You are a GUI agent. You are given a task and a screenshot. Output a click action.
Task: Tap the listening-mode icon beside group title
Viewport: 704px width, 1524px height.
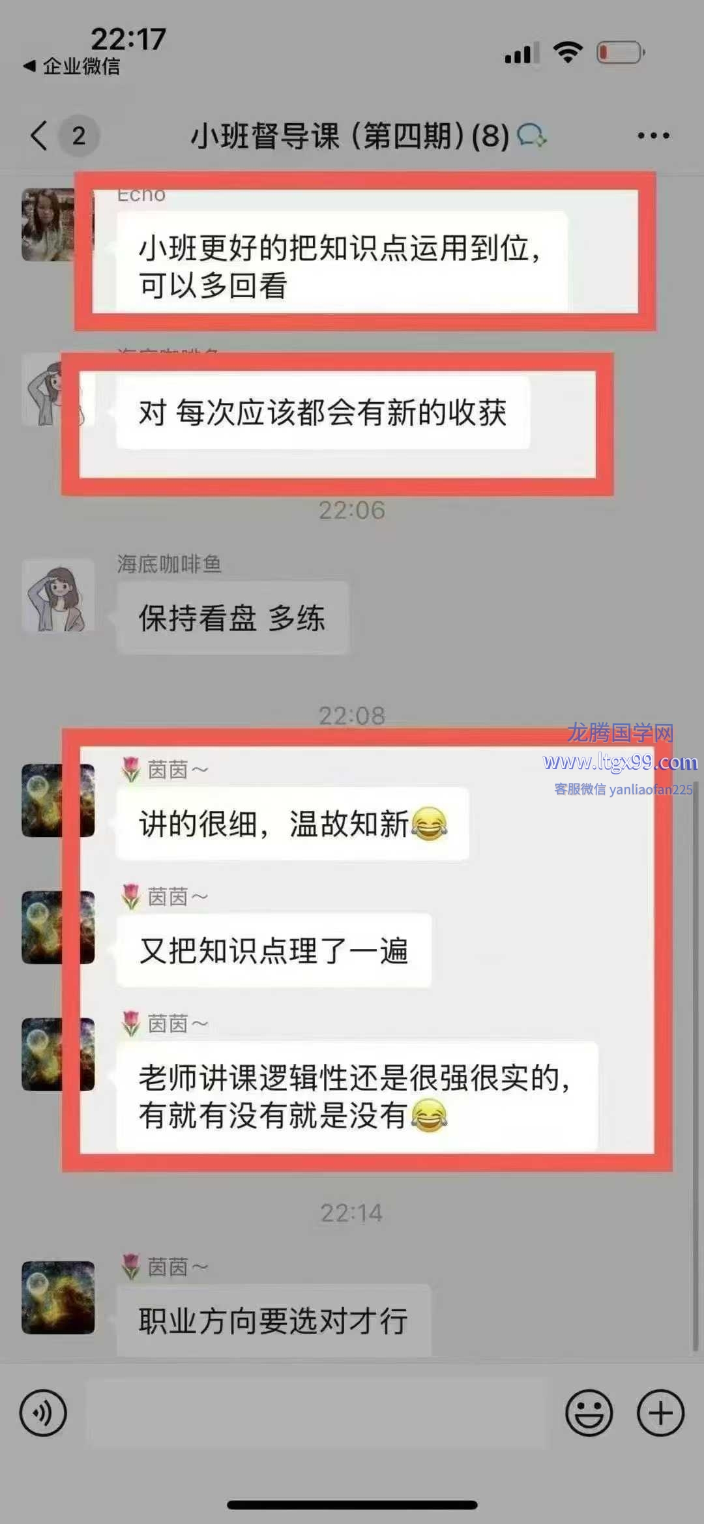click(x=532, y=136)
